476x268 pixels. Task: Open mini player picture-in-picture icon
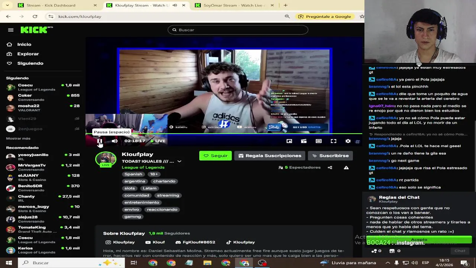point(289,141)
